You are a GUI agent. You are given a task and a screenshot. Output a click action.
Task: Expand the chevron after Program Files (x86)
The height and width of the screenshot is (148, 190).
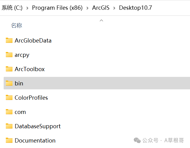pos(87,8)
